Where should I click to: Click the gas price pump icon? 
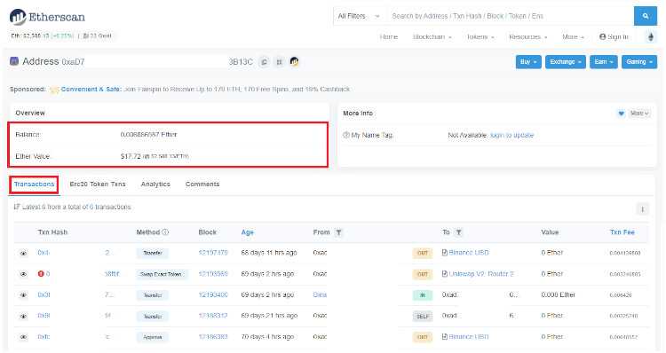pyautogui.click(x=86, y=35)
